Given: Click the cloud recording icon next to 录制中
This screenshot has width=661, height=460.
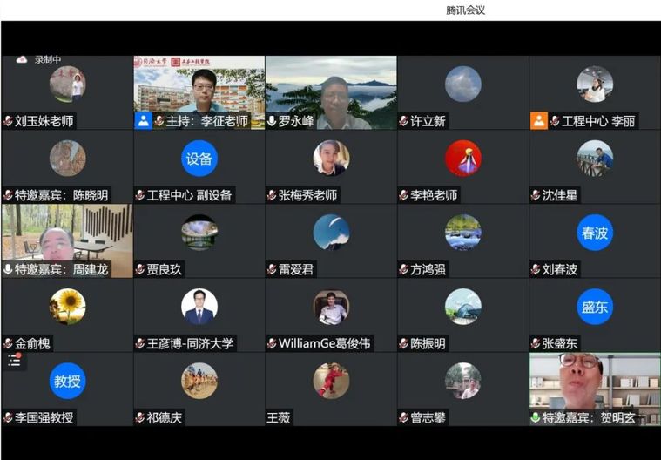Looking at the screenshot, I should coord(22,59).
